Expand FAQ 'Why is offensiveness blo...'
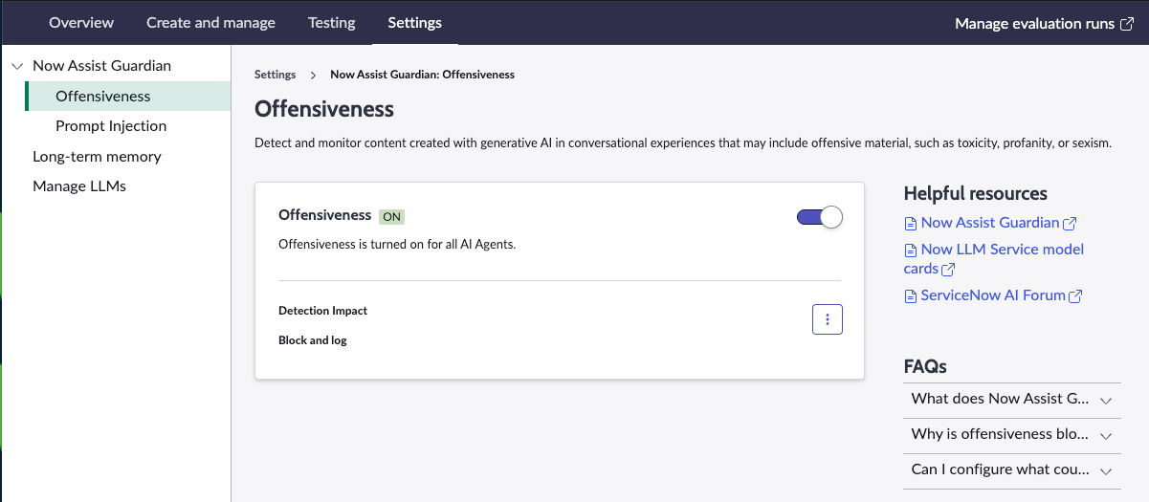The image size is (1149, 502). tap(1012, 434)
